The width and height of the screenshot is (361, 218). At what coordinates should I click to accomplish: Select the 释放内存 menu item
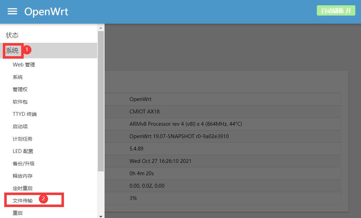(x=23, y=176)
